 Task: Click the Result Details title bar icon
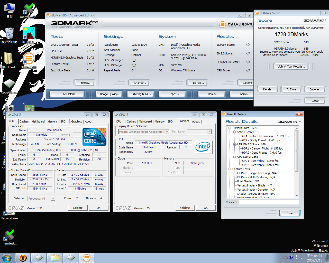(x=224, y=114)
